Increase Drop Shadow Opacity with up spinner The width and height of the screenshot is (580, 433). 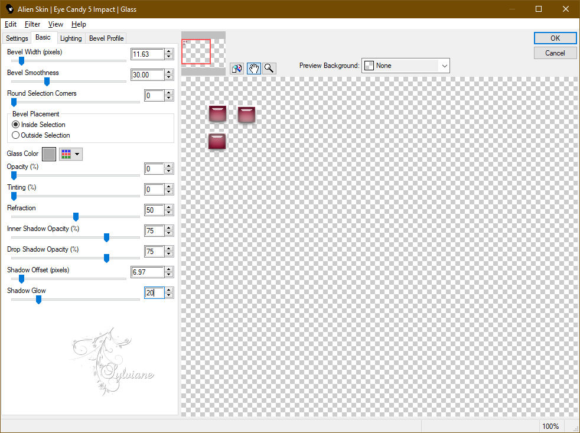pos(169,249)
